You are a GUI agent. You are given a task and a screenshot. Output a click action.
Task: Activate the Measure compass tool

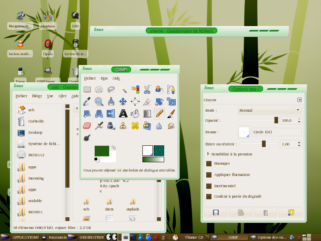click(x=111, y=102)
